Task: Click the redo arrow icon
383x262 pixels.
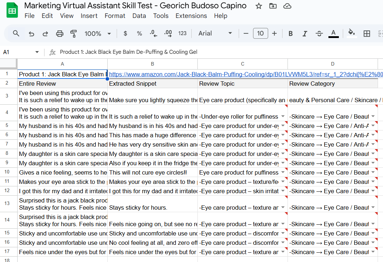Action: click(x=45, y=34)
